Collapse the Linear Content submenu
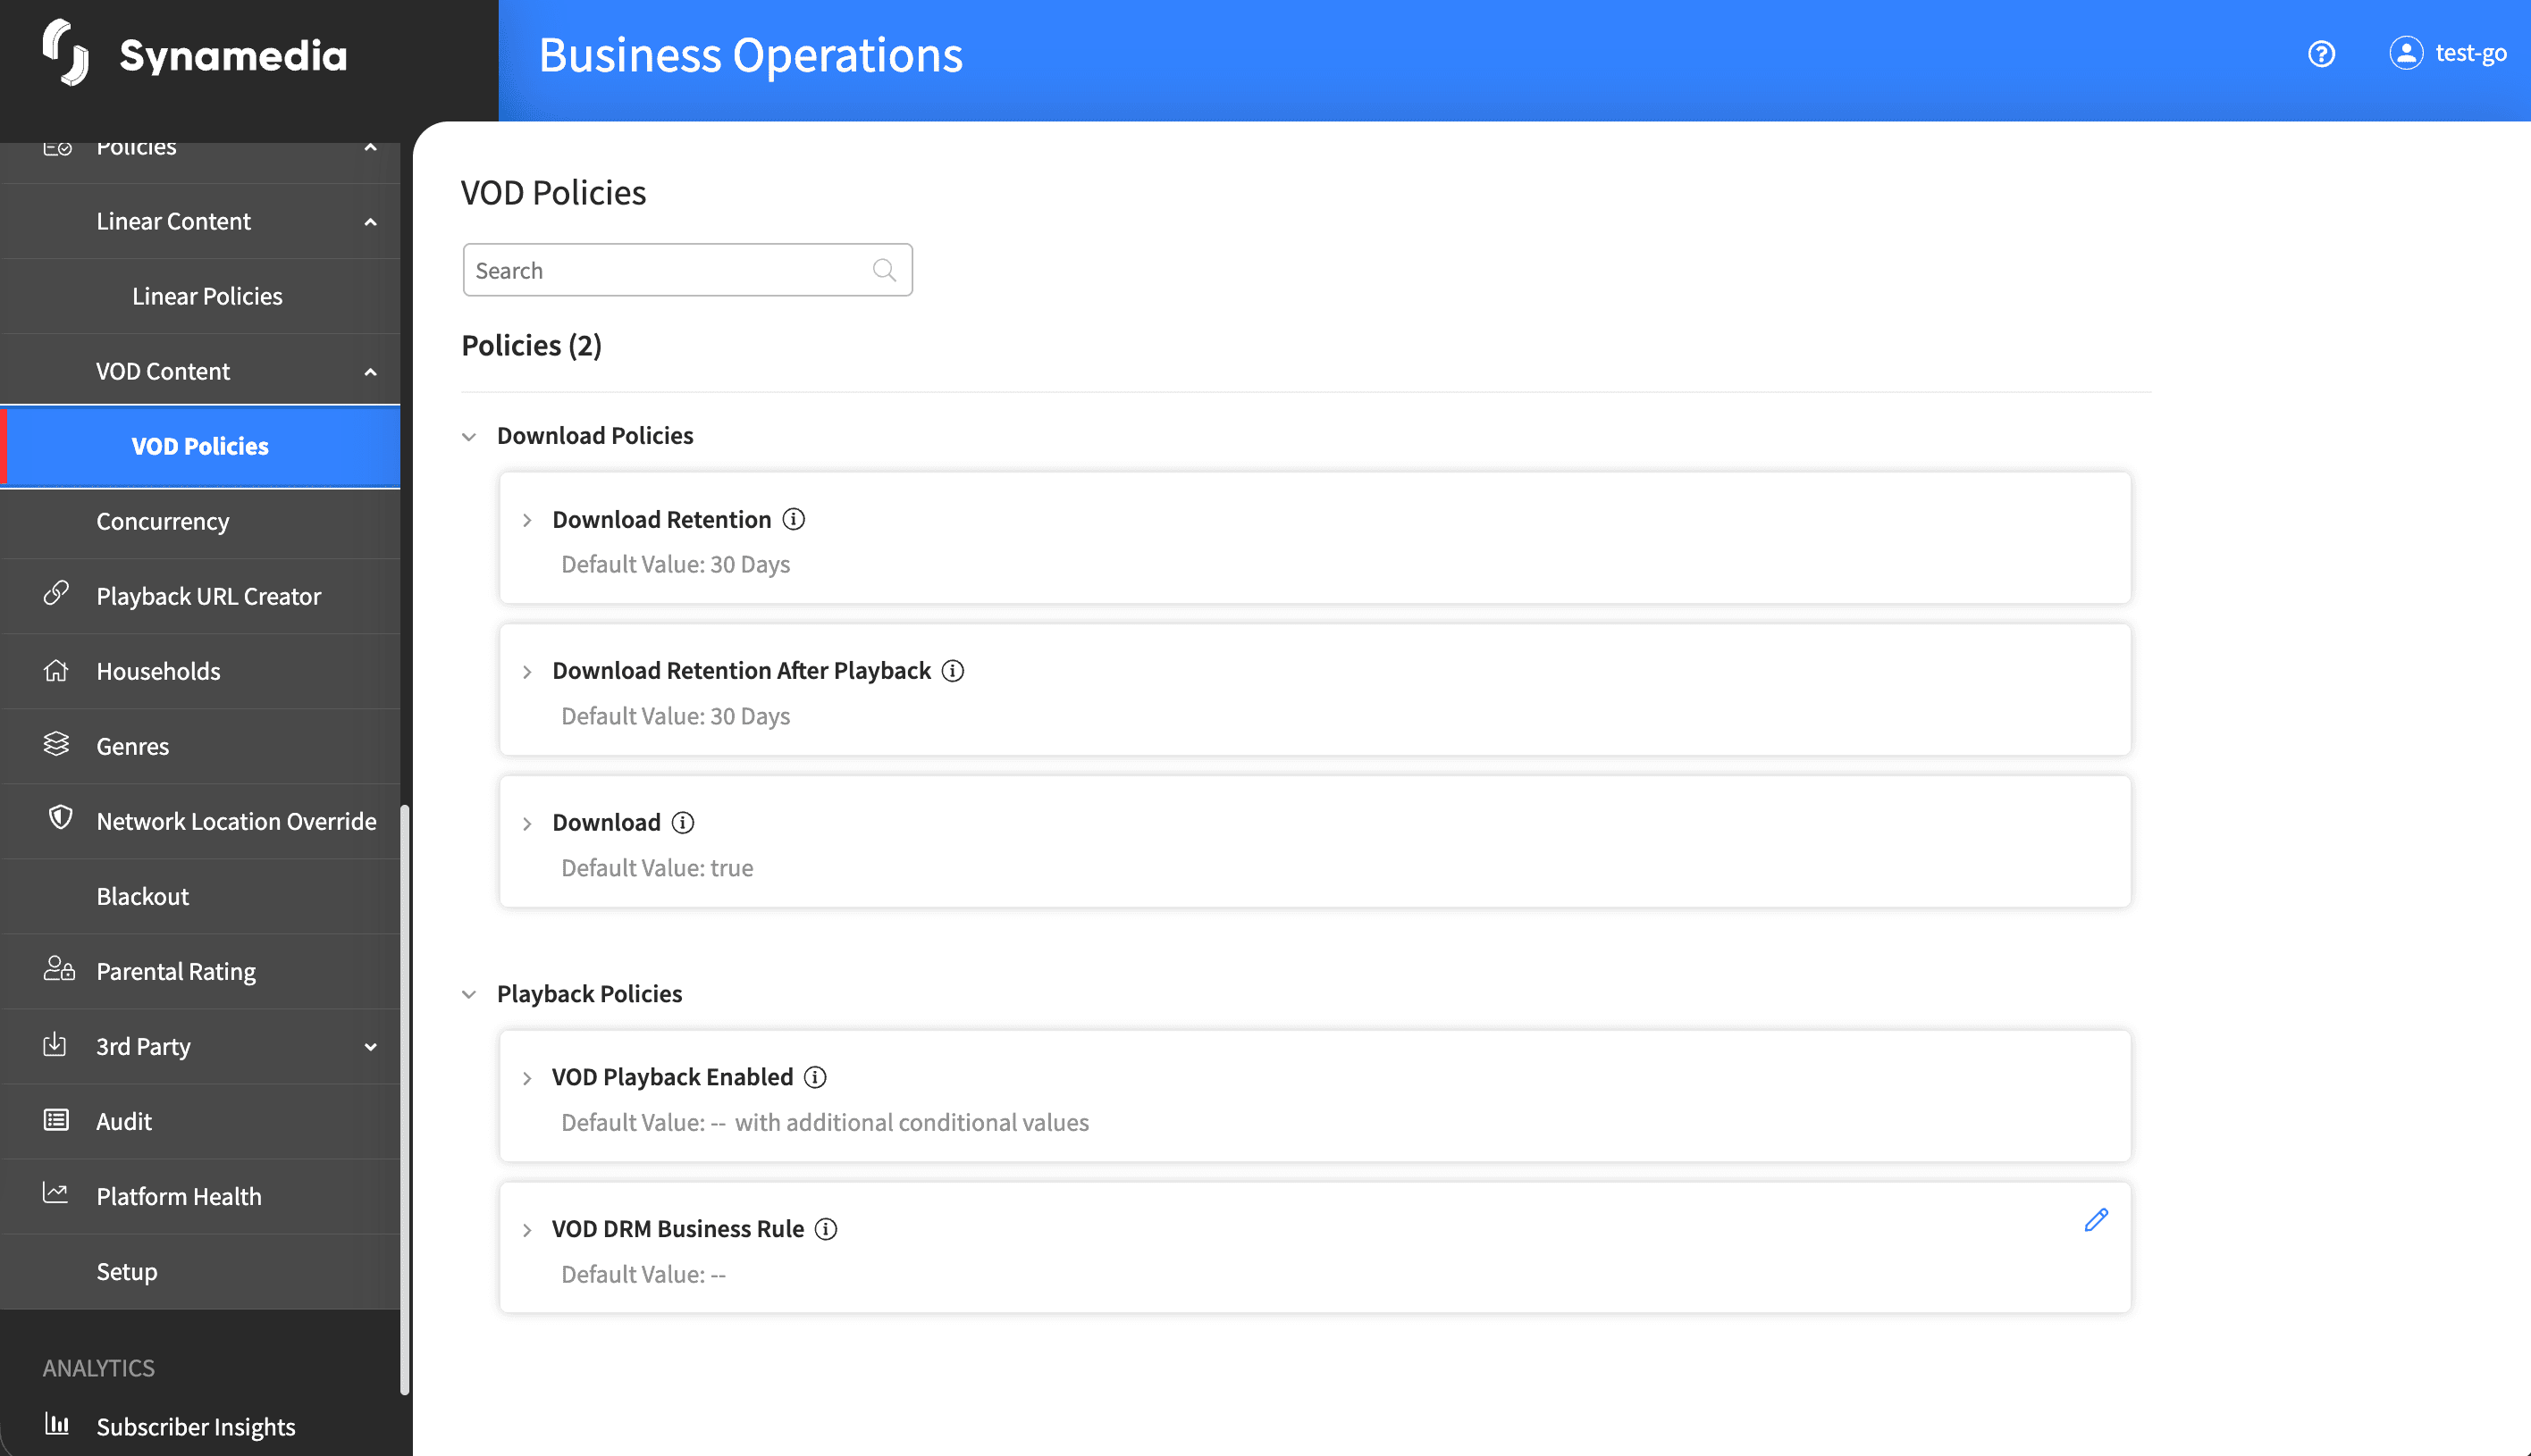The width and height of the screenshot is (2531, 1456). coord(370,222)
